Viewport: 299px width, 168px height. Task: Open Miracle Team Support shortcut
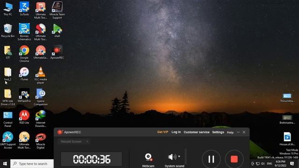[x=57, y=10]
